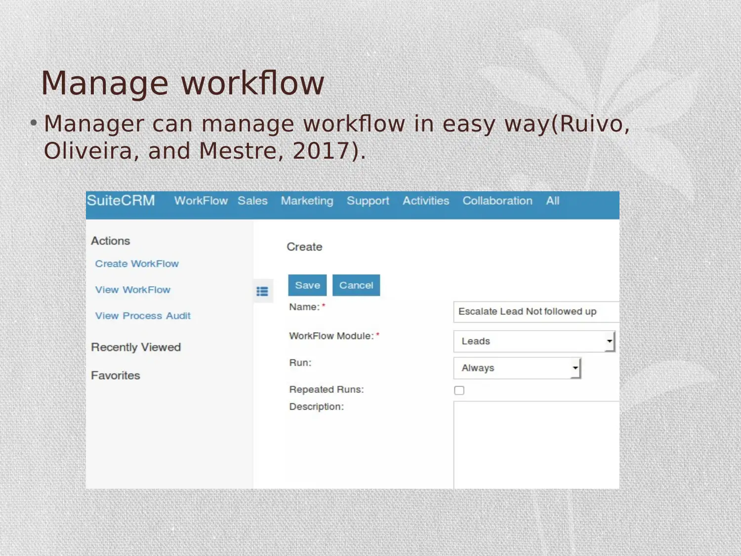Click the Create page title

point(304,247)
